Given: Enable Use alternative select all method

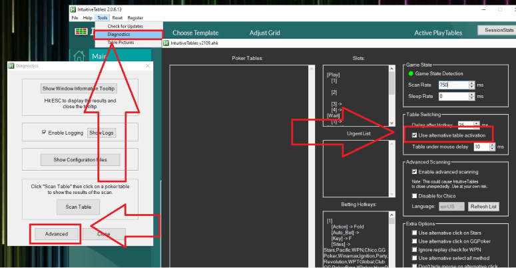Looking at the screenshot, I should (x=414, y=258).
